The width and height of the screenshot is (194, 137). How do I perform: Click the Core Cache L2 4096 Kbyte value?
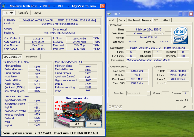pyautogui.click(x=38, y=42)
